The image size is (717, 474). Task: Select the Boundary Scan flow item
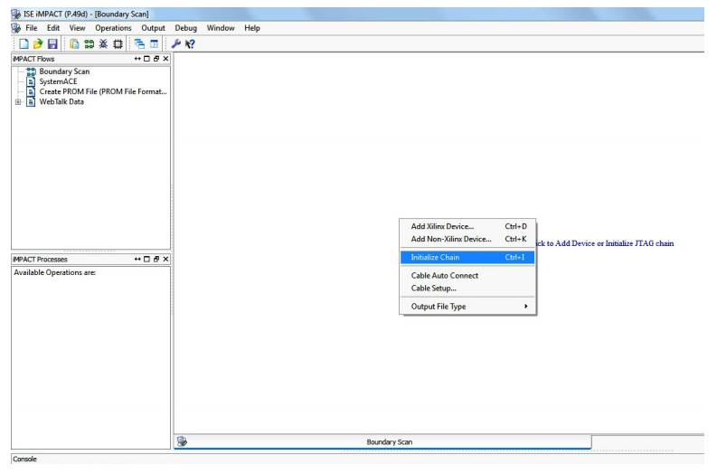[64, 71]
